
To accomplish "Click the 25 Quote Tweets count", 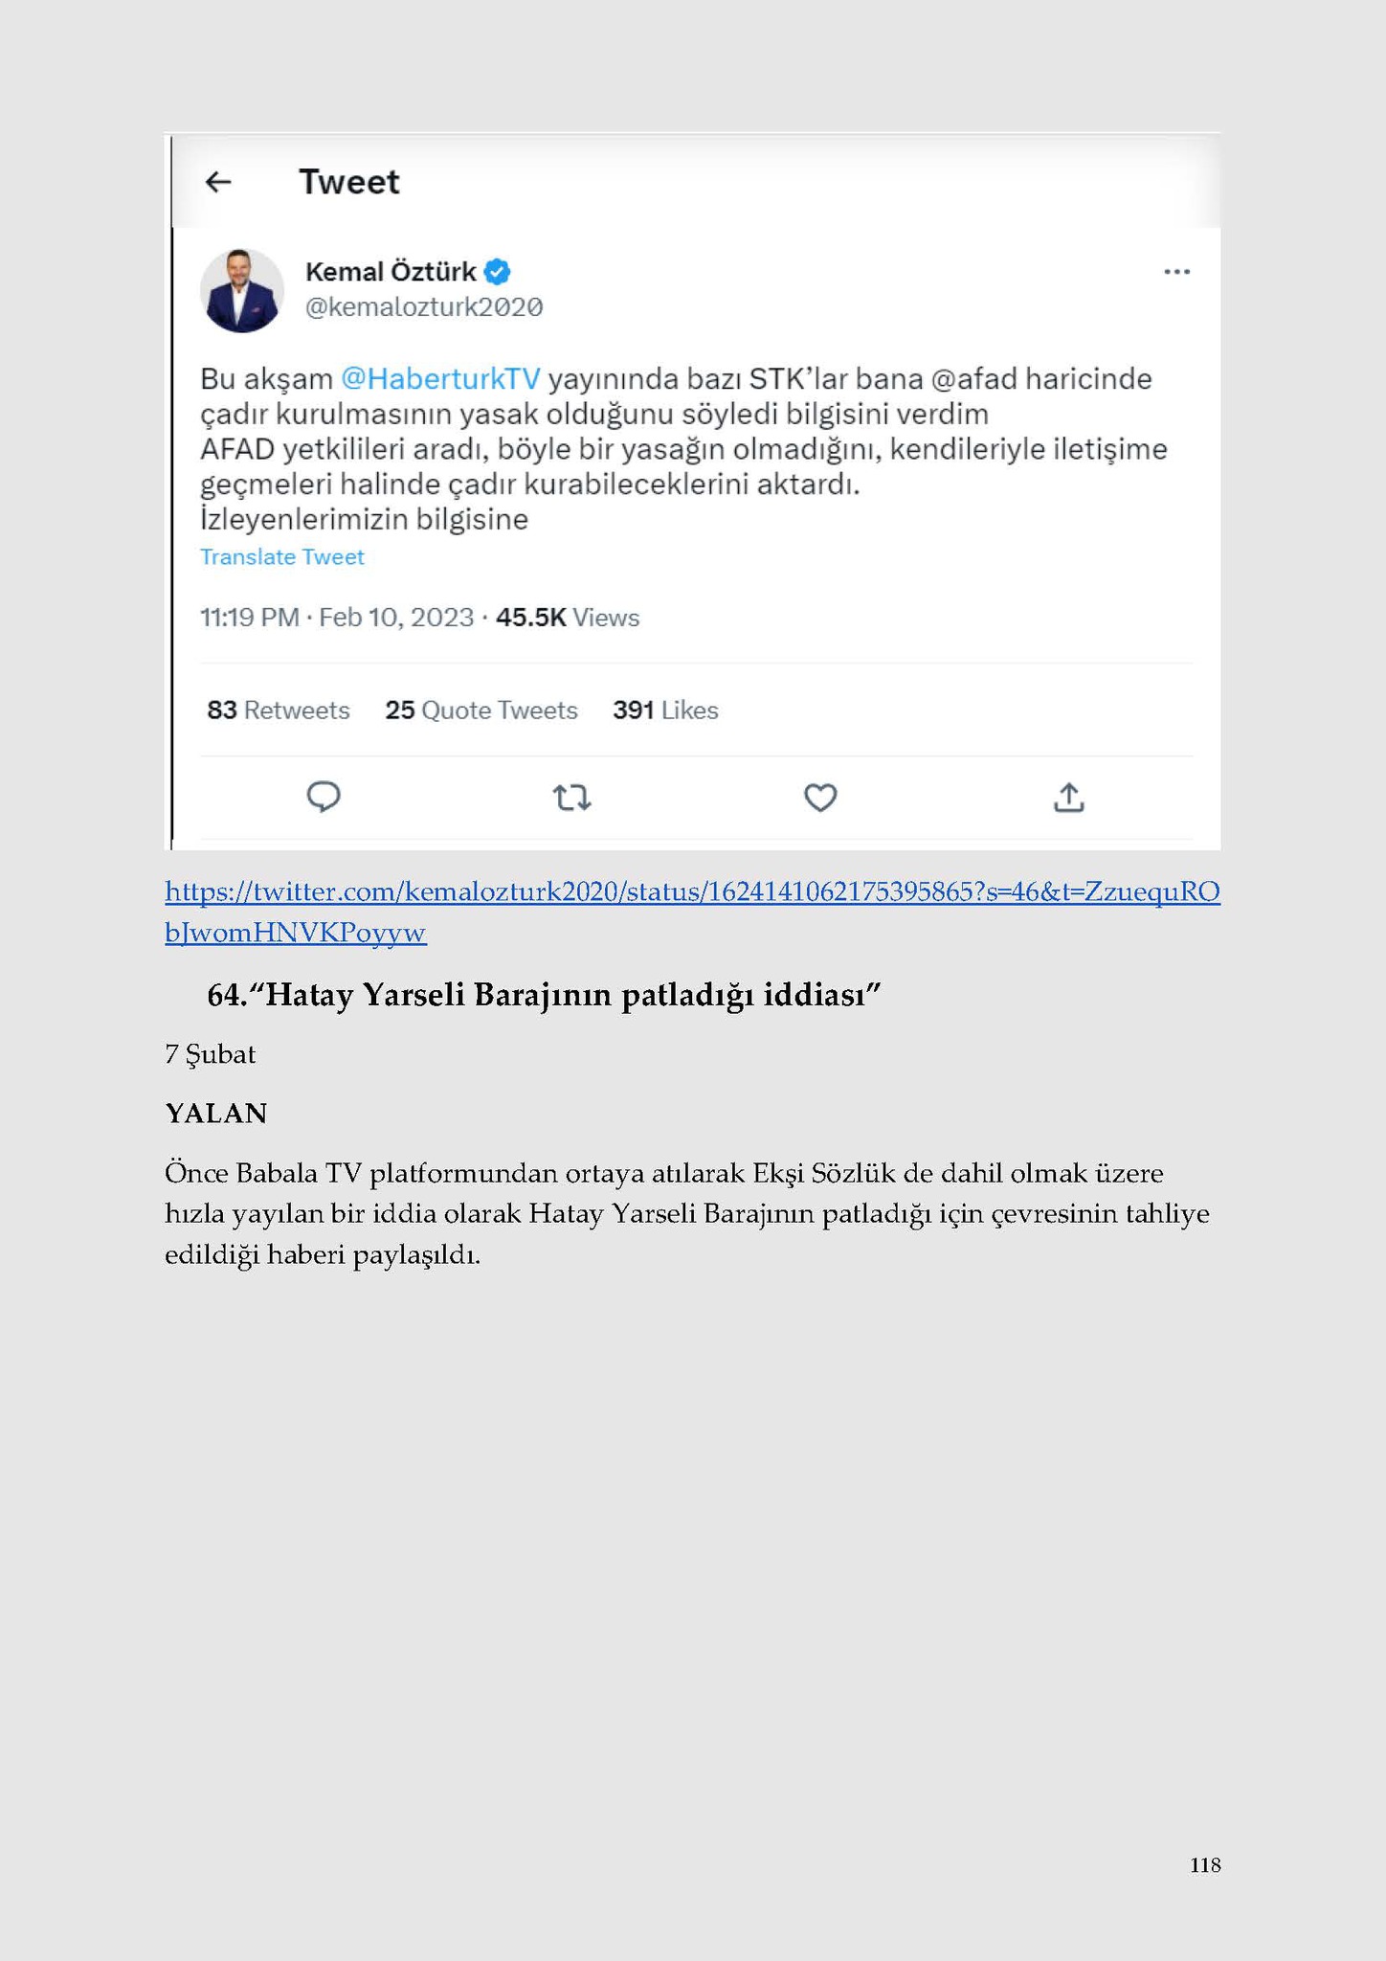I will coord(481,710).
